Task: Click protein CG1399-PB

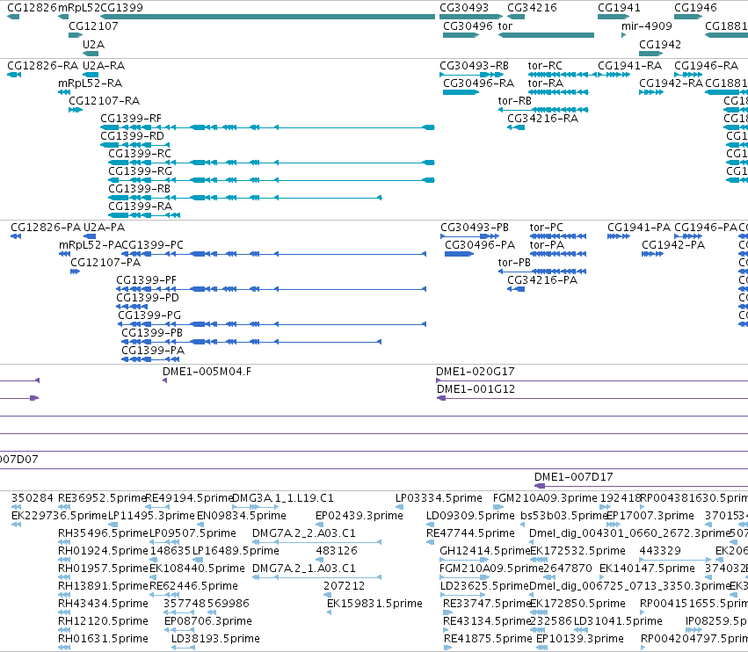Action: tap(251, 342)
